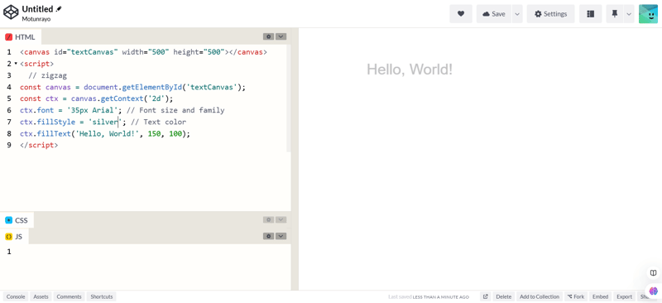Select the CSS editor tab
This screenshot has height=303, width=662.
click(17, 220)
